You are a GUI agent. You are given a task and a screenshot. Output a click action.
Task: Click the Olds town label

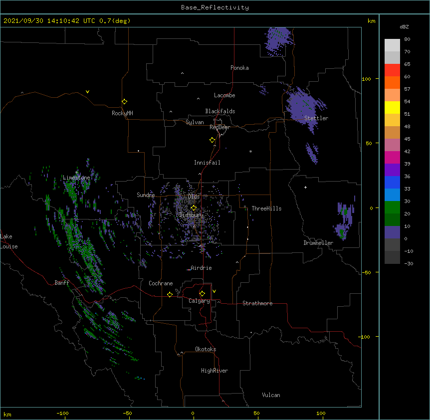pyautogui.click(x=194, y=197)
